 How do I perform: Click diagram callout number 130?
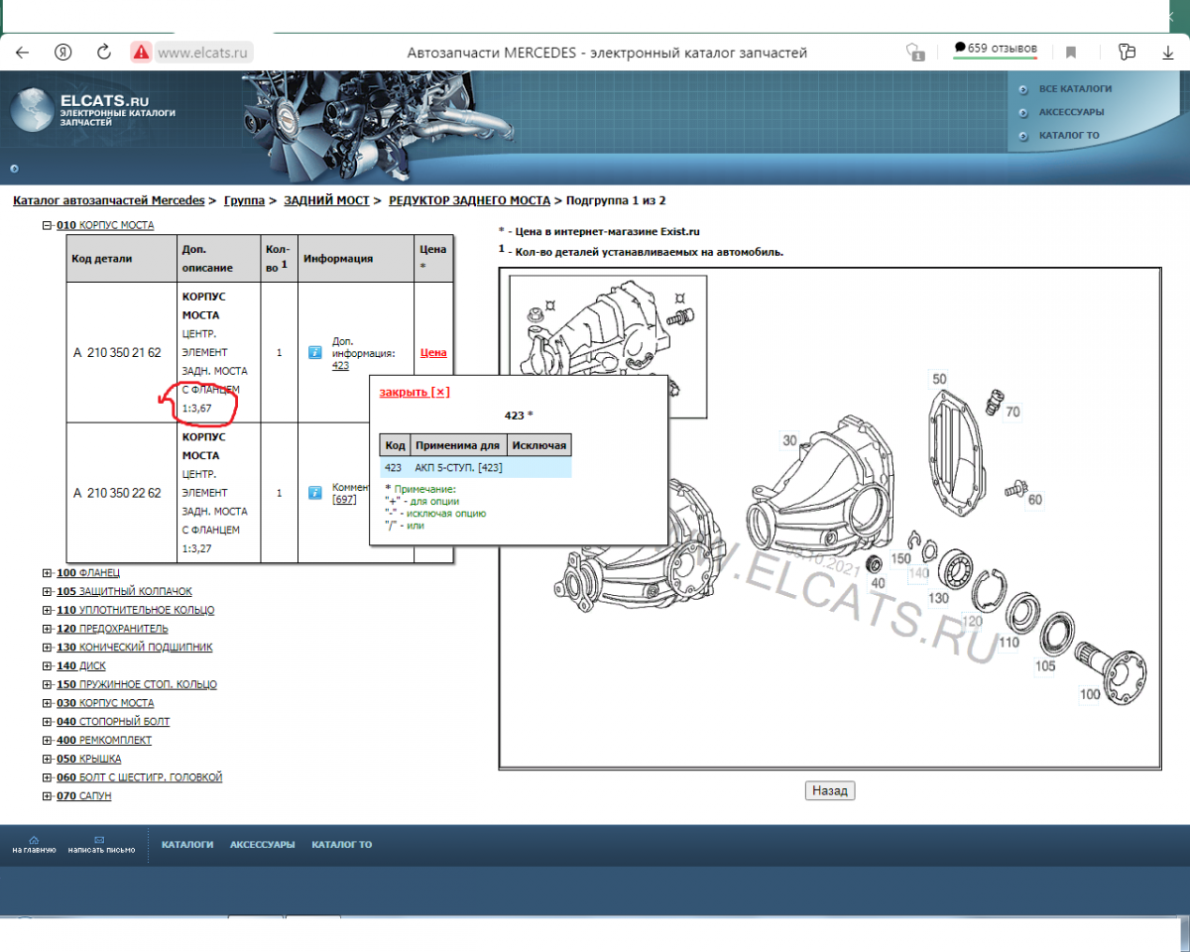click(x=938, y=598)
